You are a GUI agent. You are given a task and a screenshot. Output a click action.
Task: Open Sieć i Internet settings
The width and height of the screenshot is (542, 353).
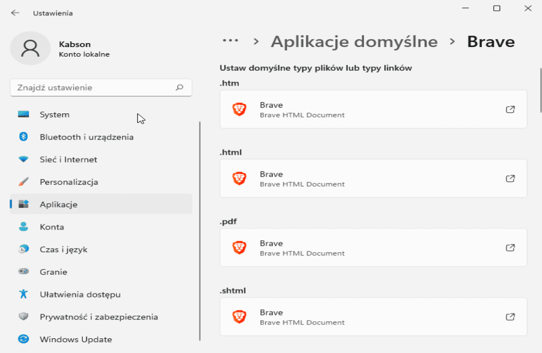pyautogui.click(x=101, y=159)
